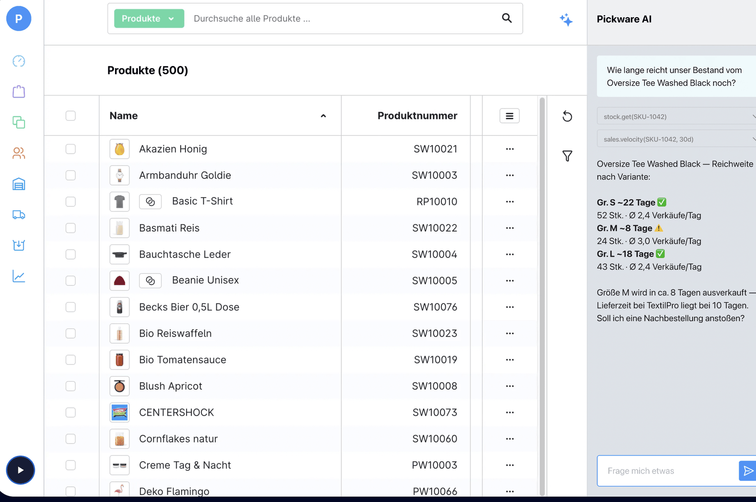The image size is (756, 502).
Task: Check the Akazien Honig row checkbox
Action: 70,149
